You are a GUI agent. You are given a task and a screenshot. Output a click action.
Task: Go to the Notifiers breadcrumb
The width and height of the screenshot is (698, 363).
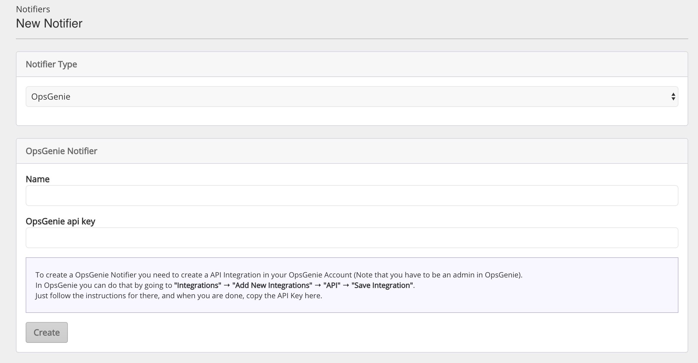[33, 9]
